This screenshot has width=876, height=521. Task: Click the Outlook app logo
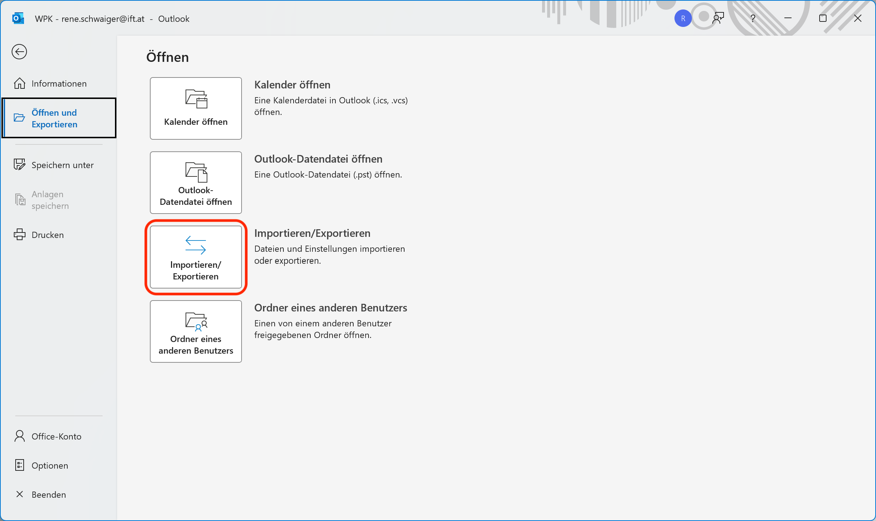coord(18,19)
